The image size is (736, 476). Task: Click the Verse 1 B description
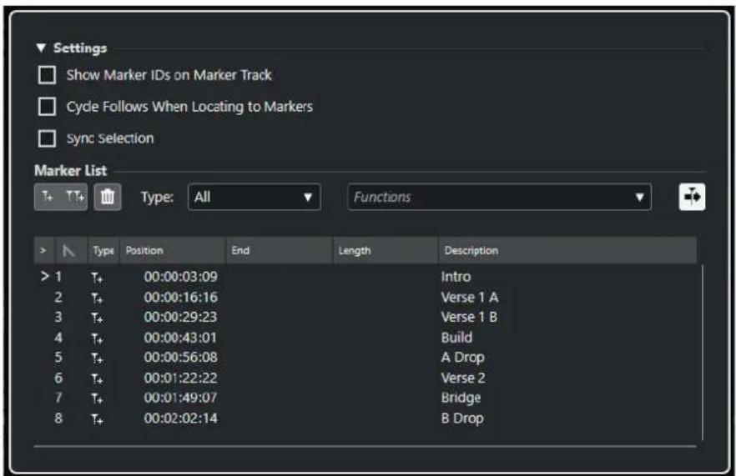[469, 317]
